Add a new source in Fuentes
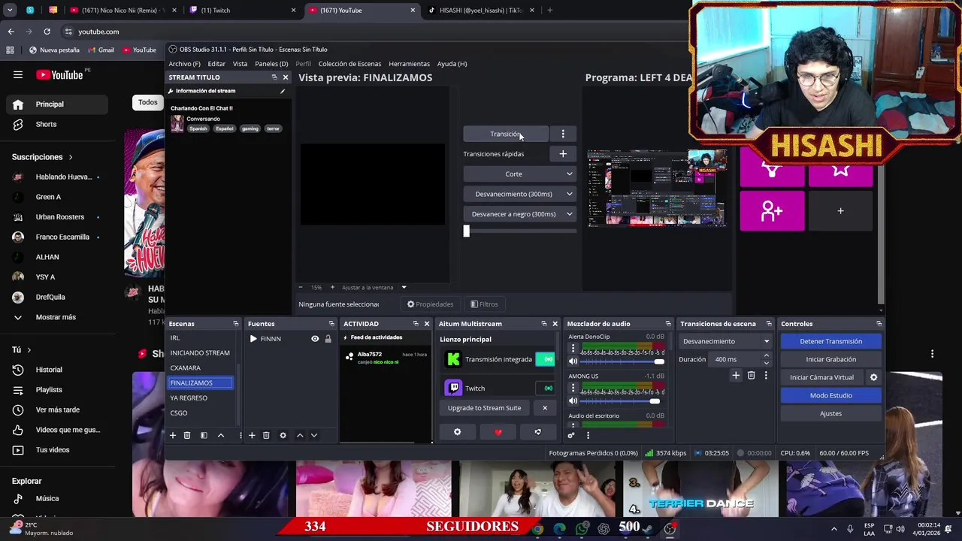 [252, 435]
